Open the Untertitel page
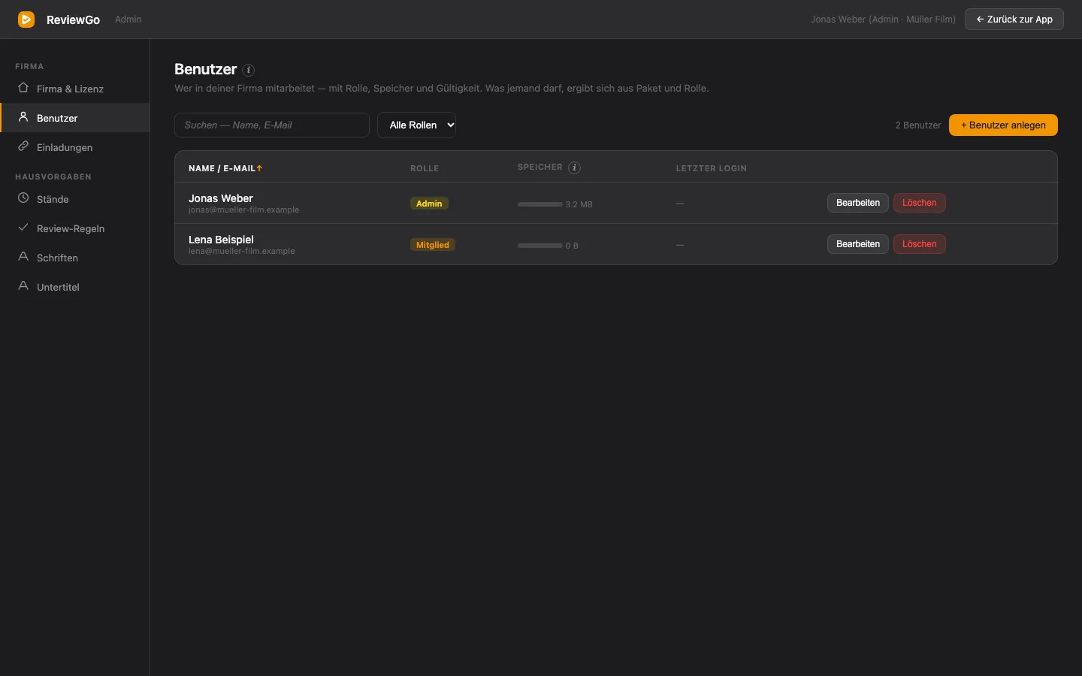The height and width of the screenshot is (676, 1082). [75, 287]
